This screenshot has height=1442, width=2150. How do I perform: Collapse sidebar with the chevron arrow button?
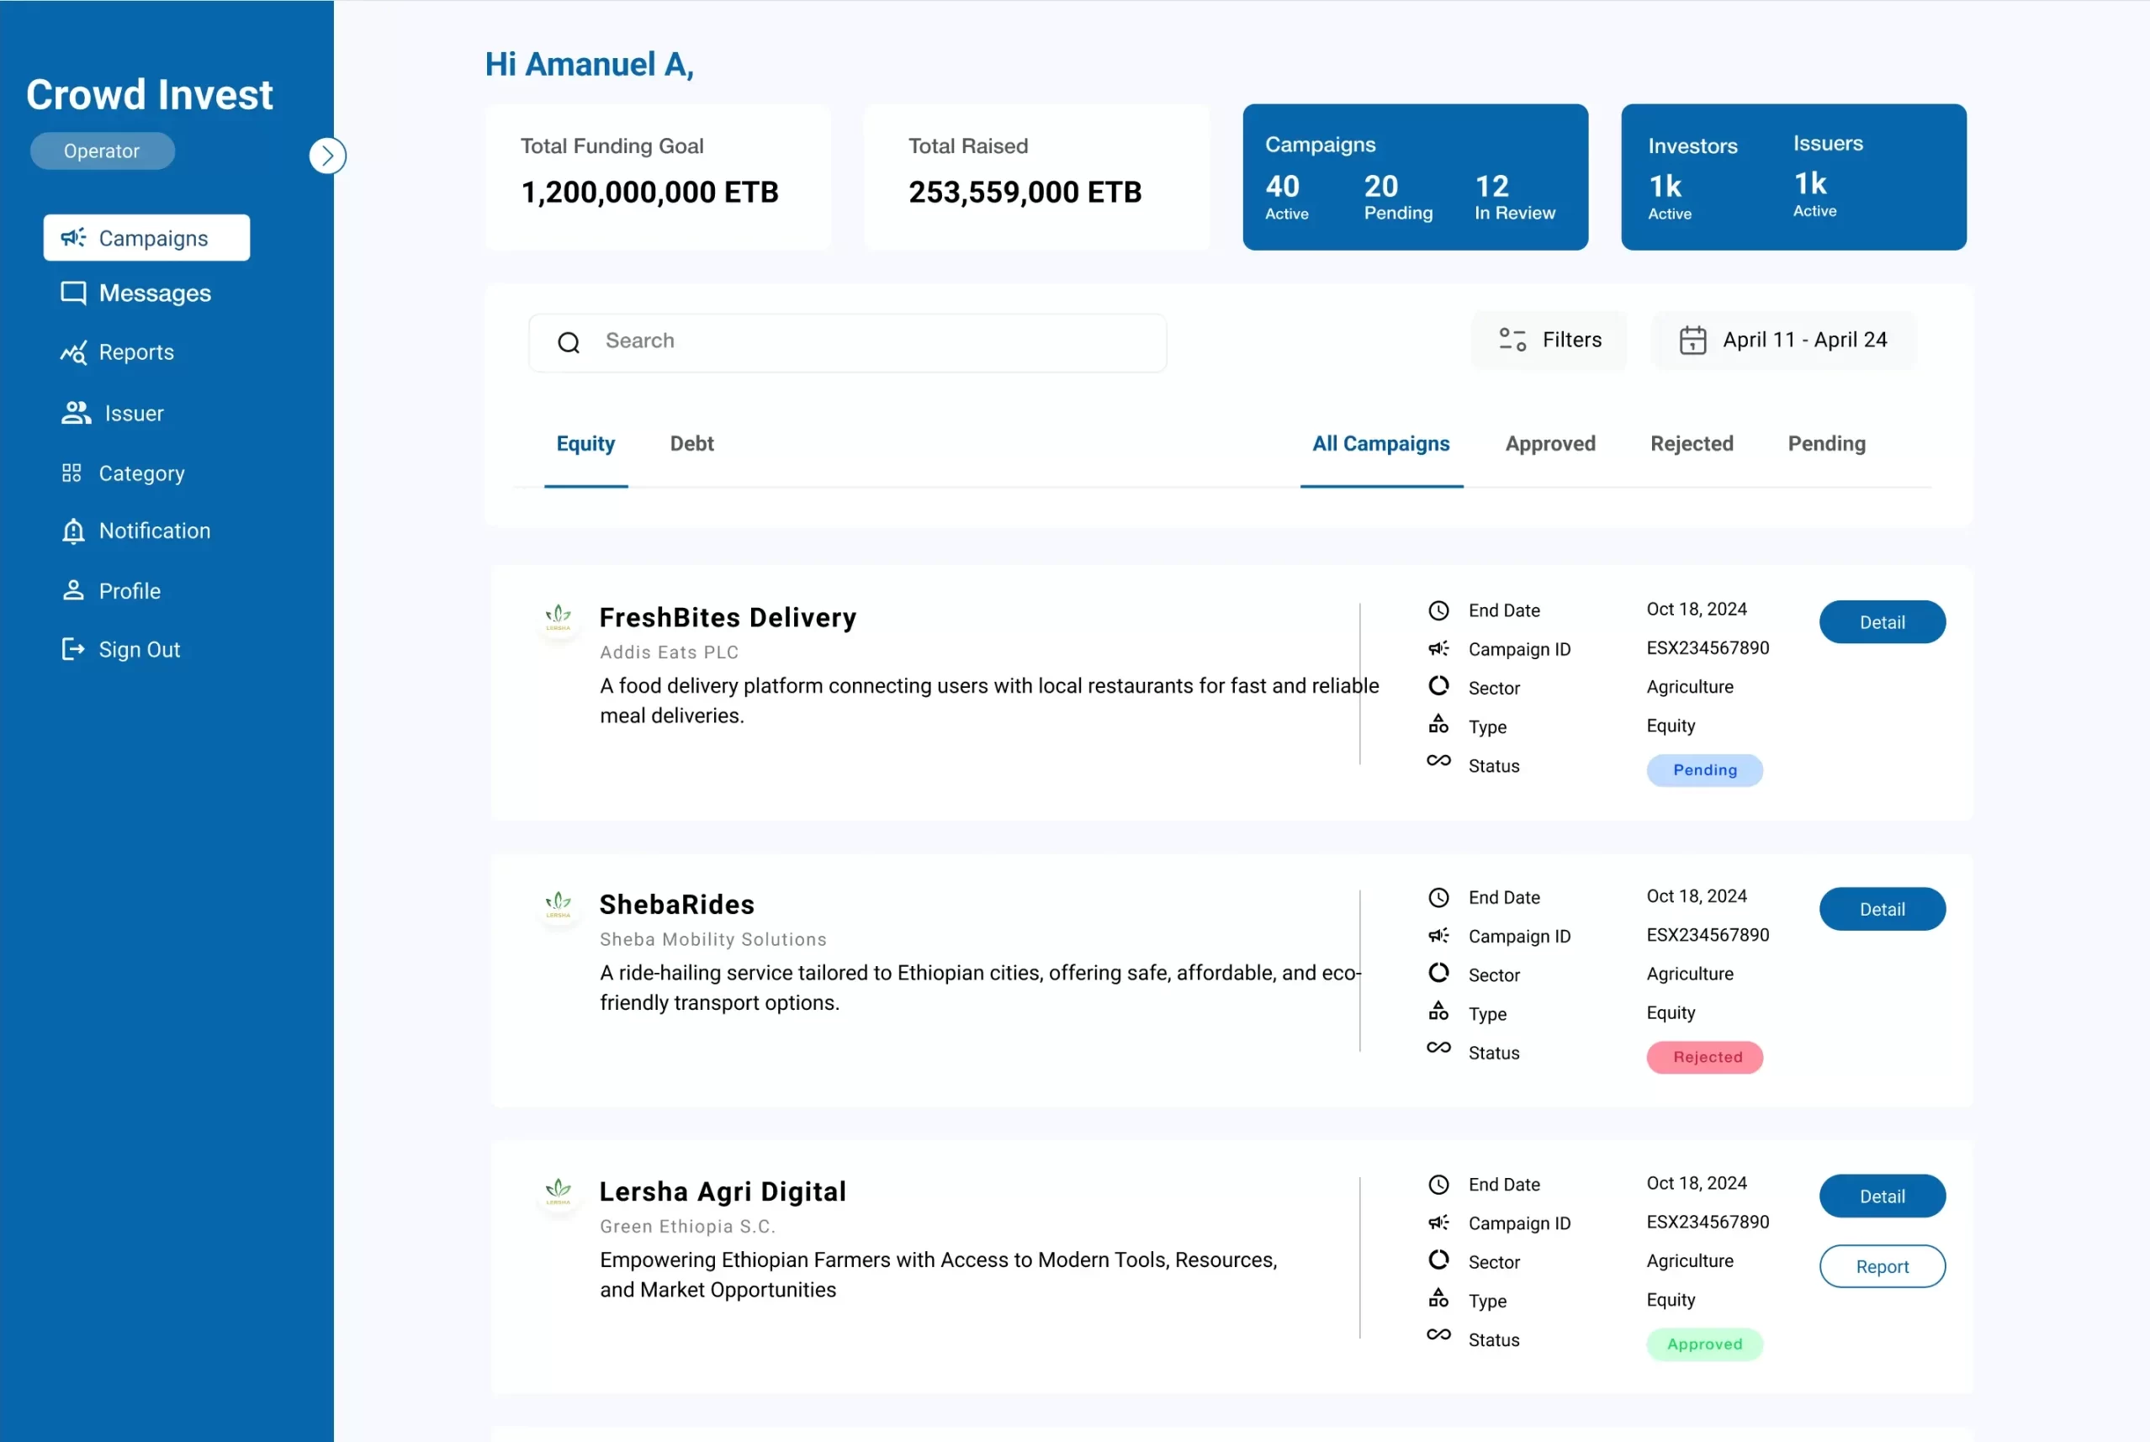[327, 156]
